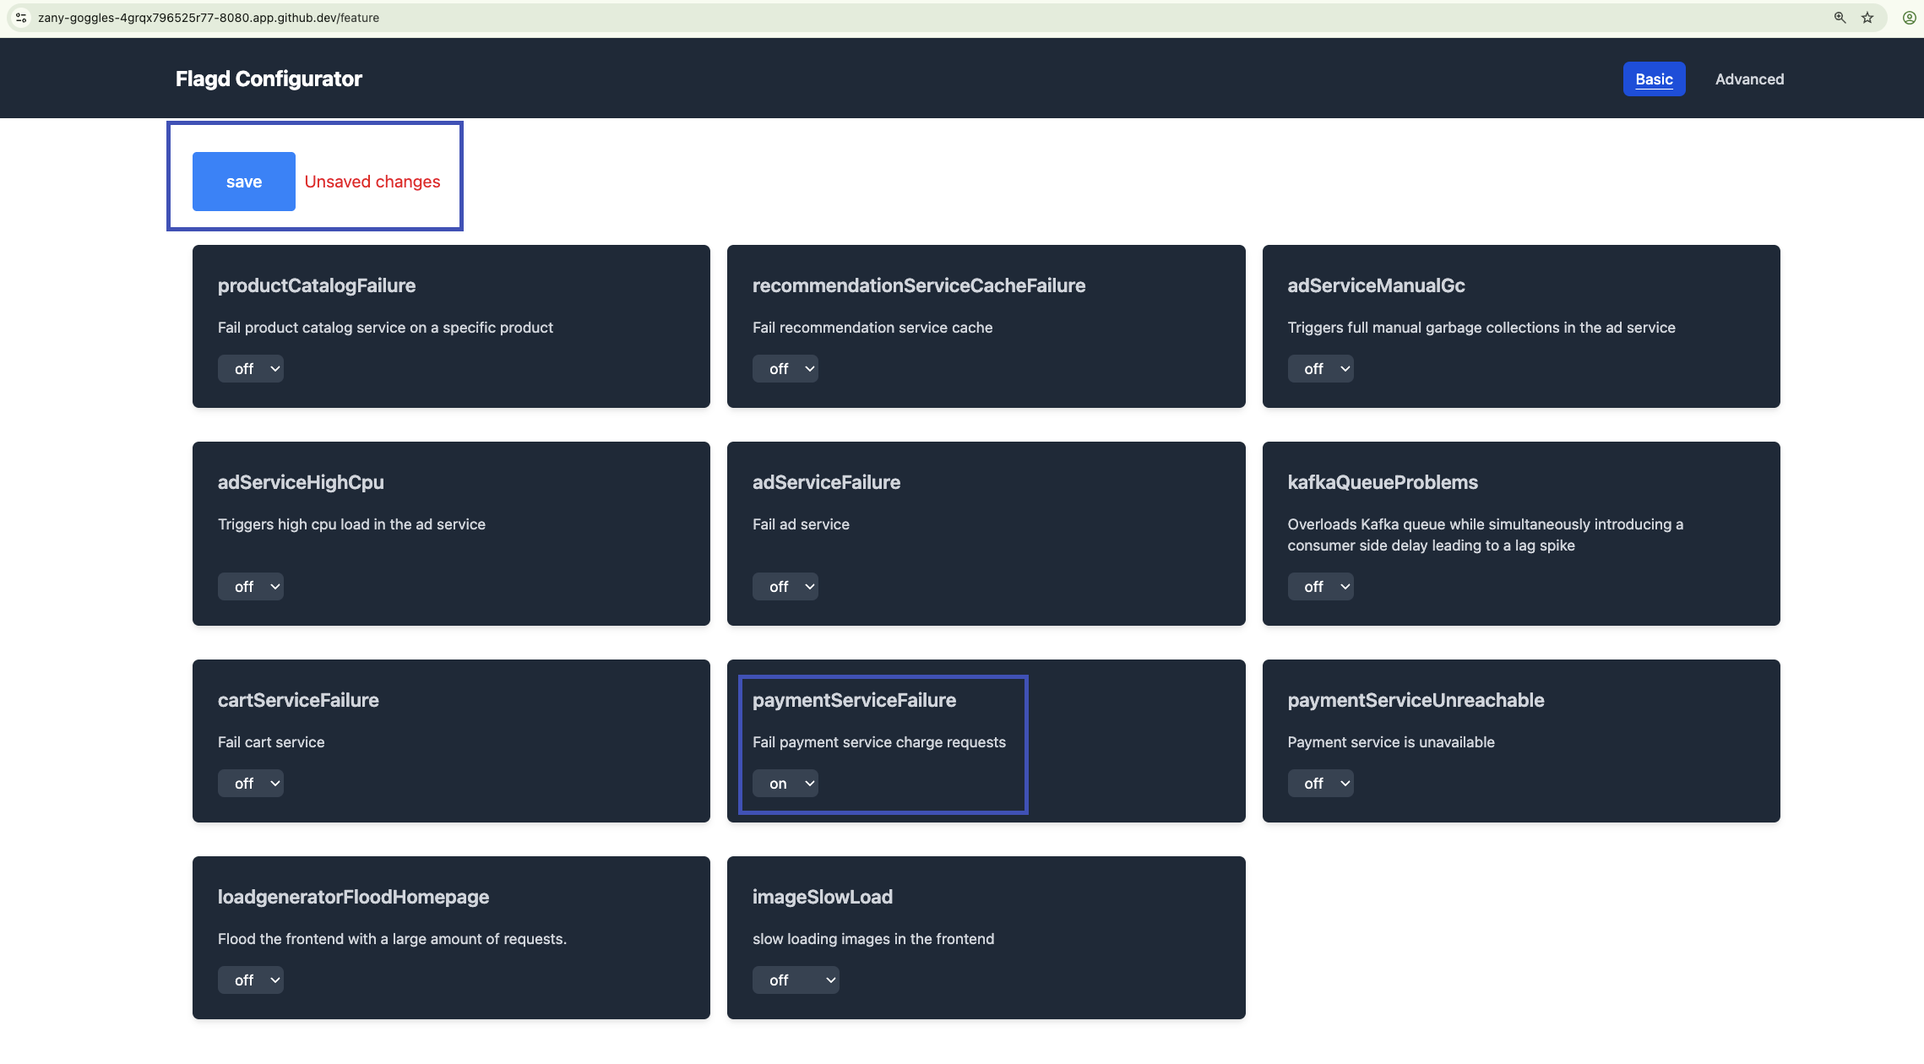Click the imageSlowLoad heading
The height and width of the screenshot is (1064, 1924).
click(823, 897)
